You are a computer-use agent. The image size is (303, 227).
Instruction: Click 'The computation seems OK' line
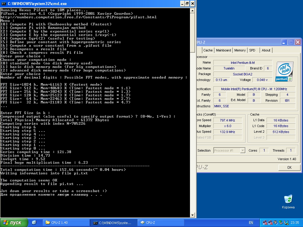coord(29,180)
